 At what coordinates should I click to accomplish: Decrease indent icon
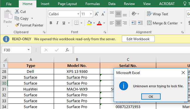[134, 23]
